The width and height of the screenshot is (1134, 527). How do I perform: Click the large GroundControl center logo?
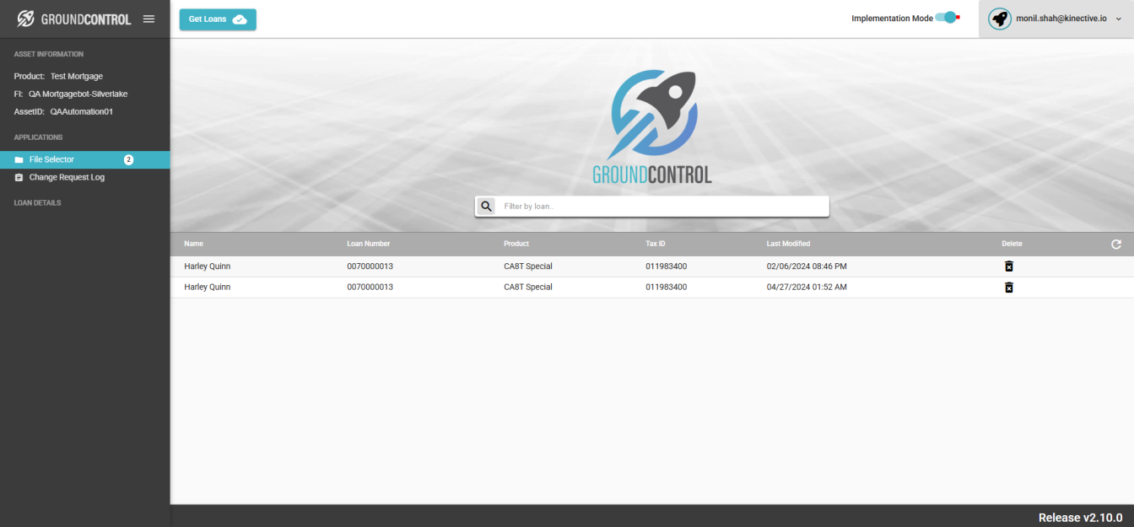(652, 126)
